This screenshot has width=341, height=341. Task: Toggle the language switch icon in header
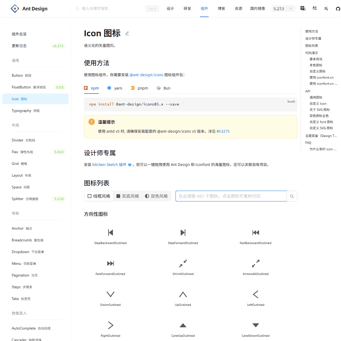pyautogui.click(x=303, y=9)
